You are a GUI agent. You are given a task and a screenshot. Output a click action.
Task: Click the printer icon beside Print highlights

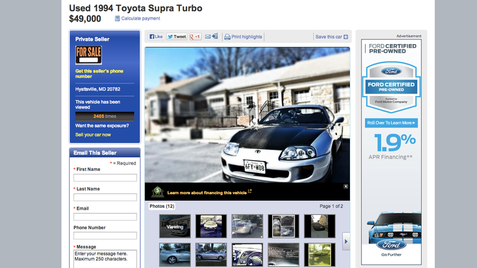(227, 37)
